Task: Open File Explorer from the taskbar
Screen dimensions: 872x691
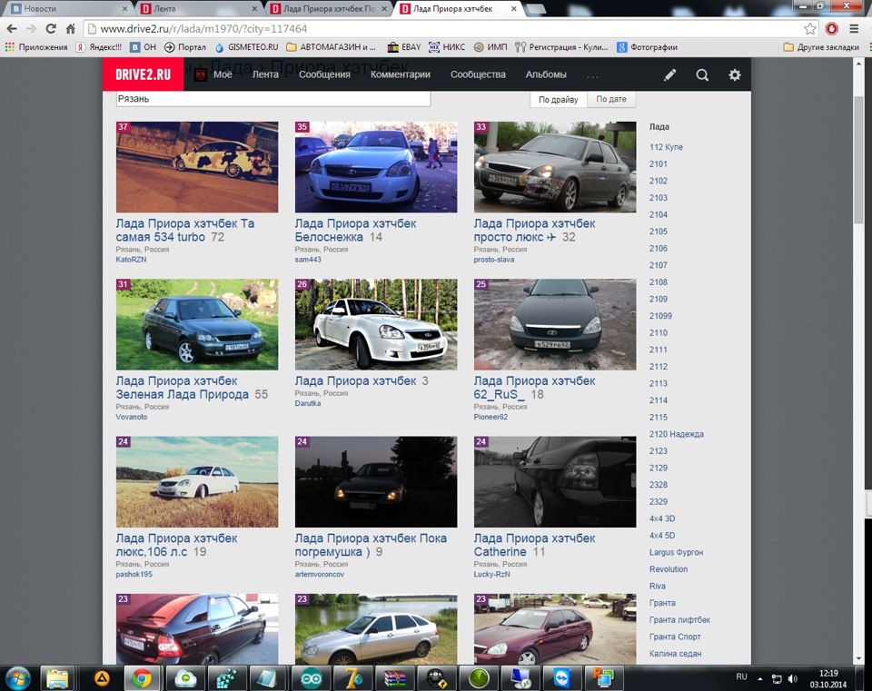Action: (57, 678)
